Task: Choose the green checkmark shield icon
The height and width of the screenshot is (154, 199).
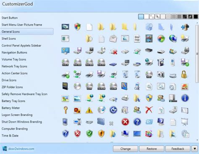Action: pos(89,133)
